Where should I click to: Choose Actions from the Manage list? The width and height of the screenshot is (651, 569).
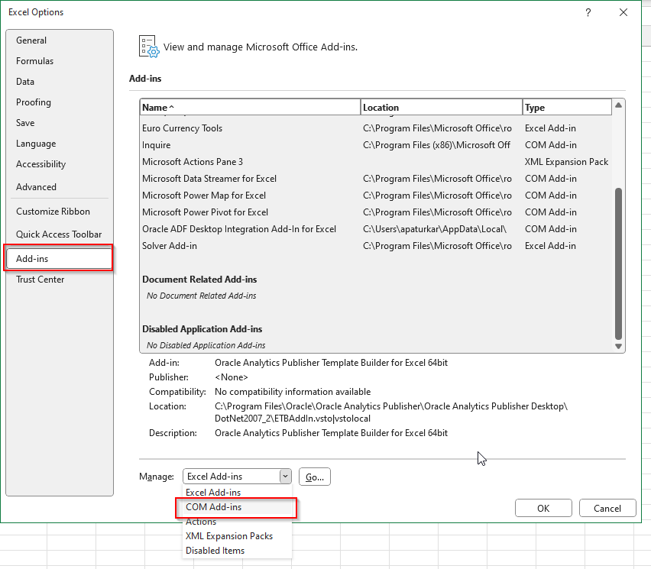[x=237, y=522]
